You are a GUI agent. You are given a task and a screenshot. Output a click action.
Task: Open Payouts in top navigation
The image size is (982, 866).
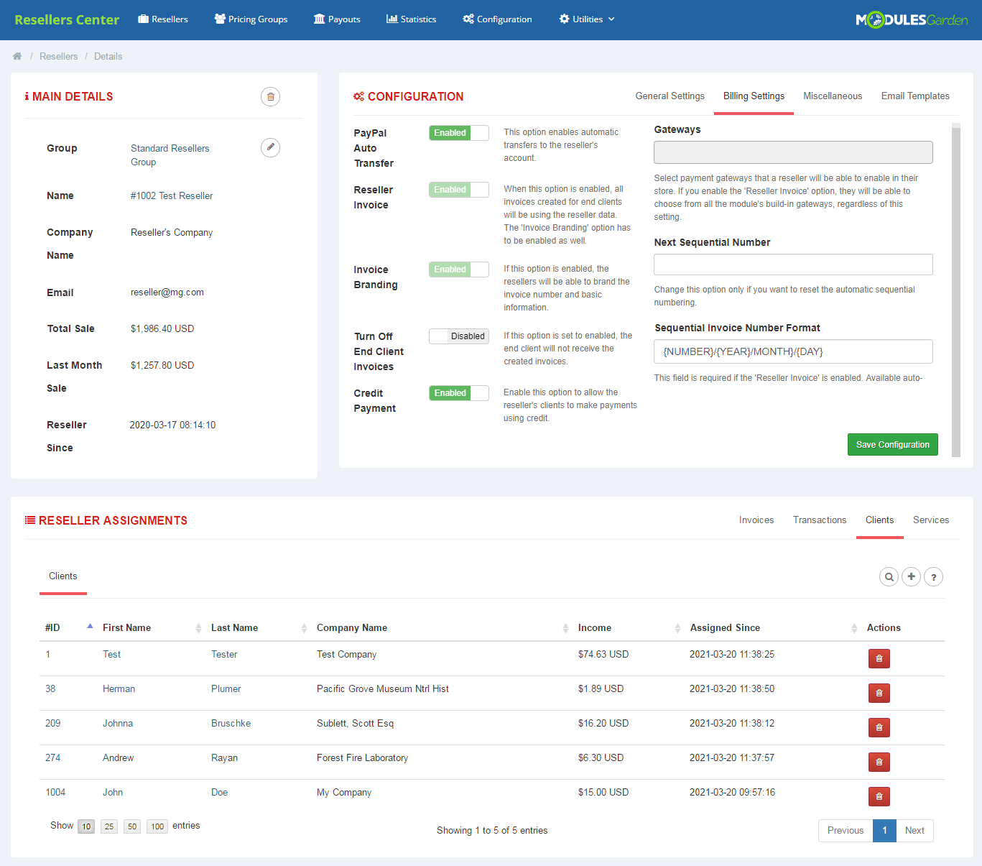coord(337,19)
